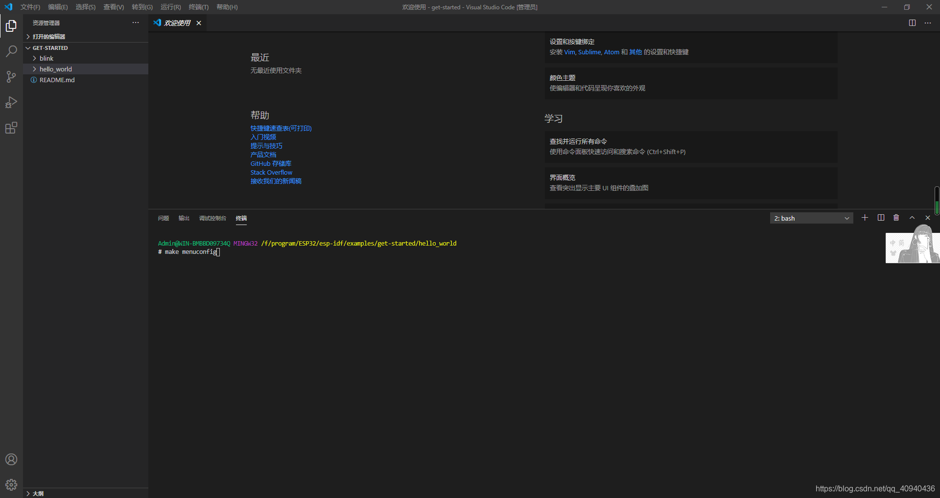Image resolution: width=940 pixels, height=498 pixels.
Task: Open the Stack Overflow link
Action: tap(271, 172)
